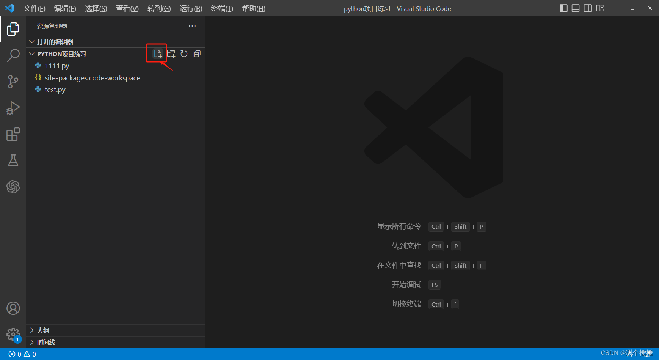This screenshot has width=659, height=360.
Task: Open the 终端(T) menu
Action: tap(222, 8)
